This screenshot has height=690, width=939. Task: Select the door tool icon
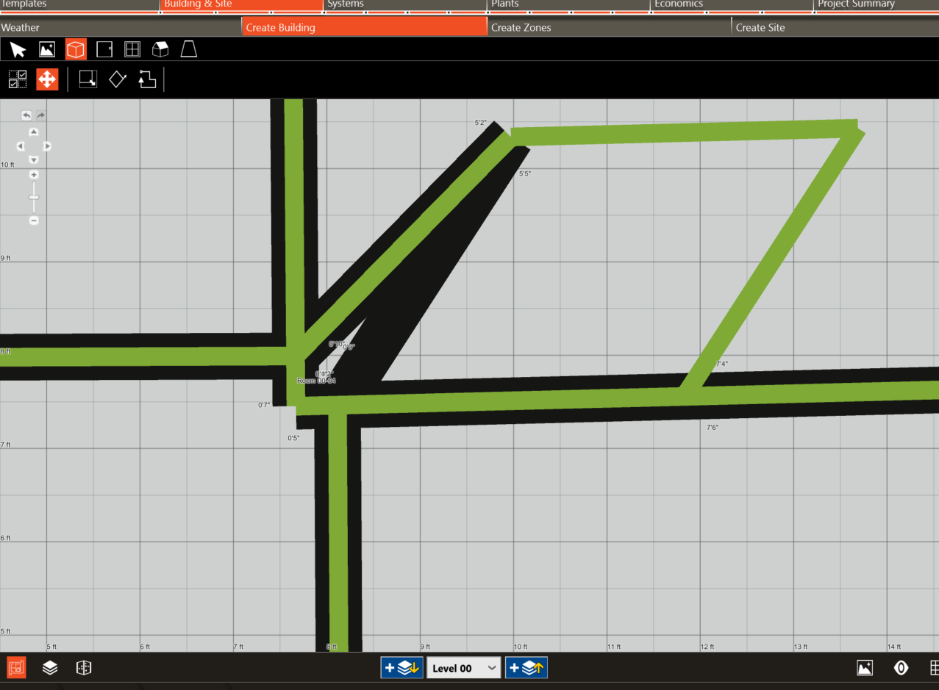point(104,50)
